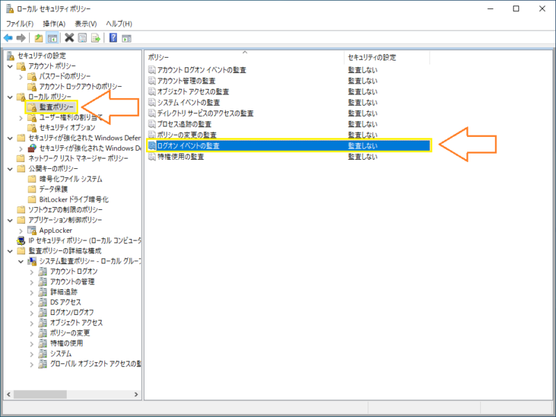The height and width of the screenshot is (417, 556).
Task: Open help with the blue question mark icon
Action: (x=113, y=38)
